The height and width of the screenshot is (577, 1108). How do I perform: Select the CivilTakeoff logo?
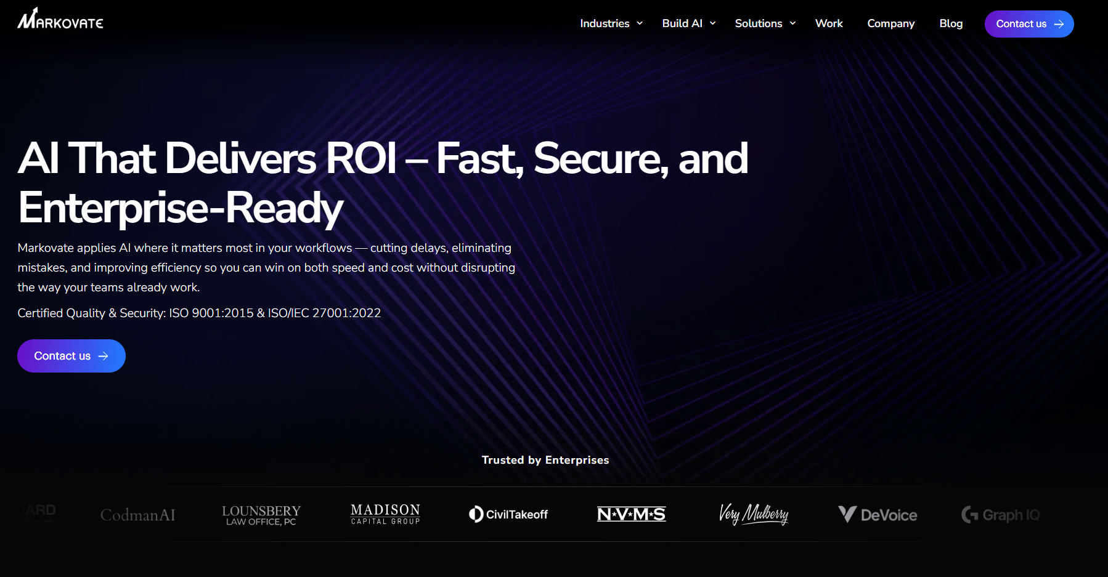click(x=508, y=514)
